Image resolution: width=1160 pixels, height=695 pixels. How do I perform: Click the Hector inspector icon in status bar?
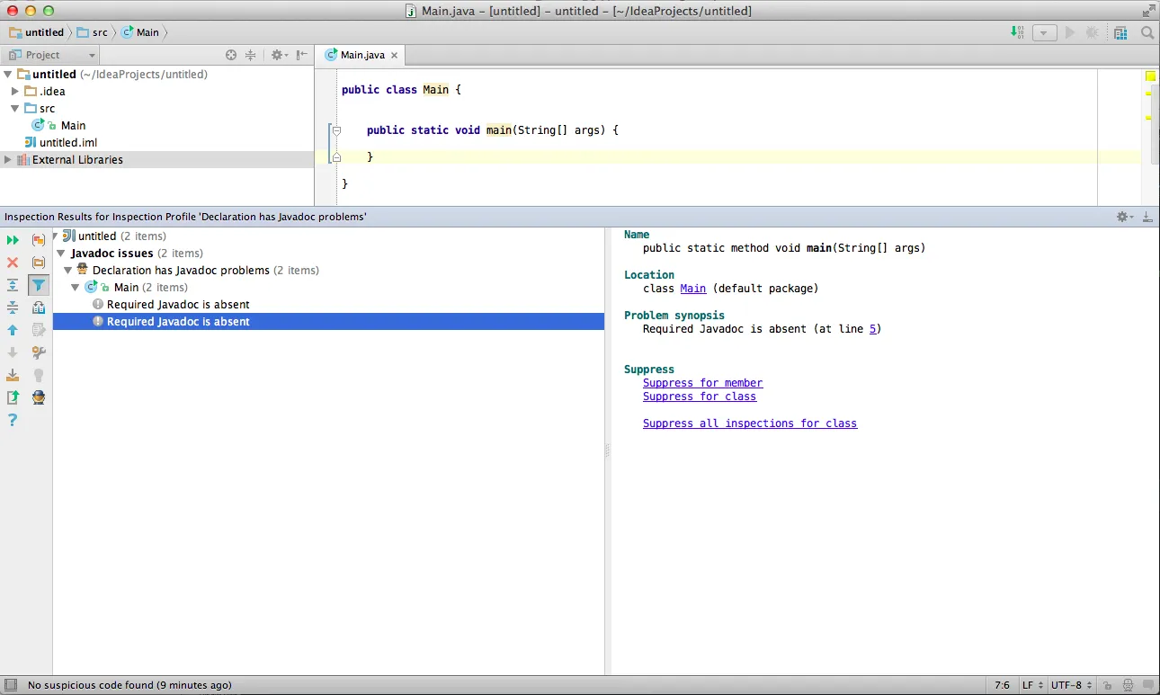pos(1128,685)
